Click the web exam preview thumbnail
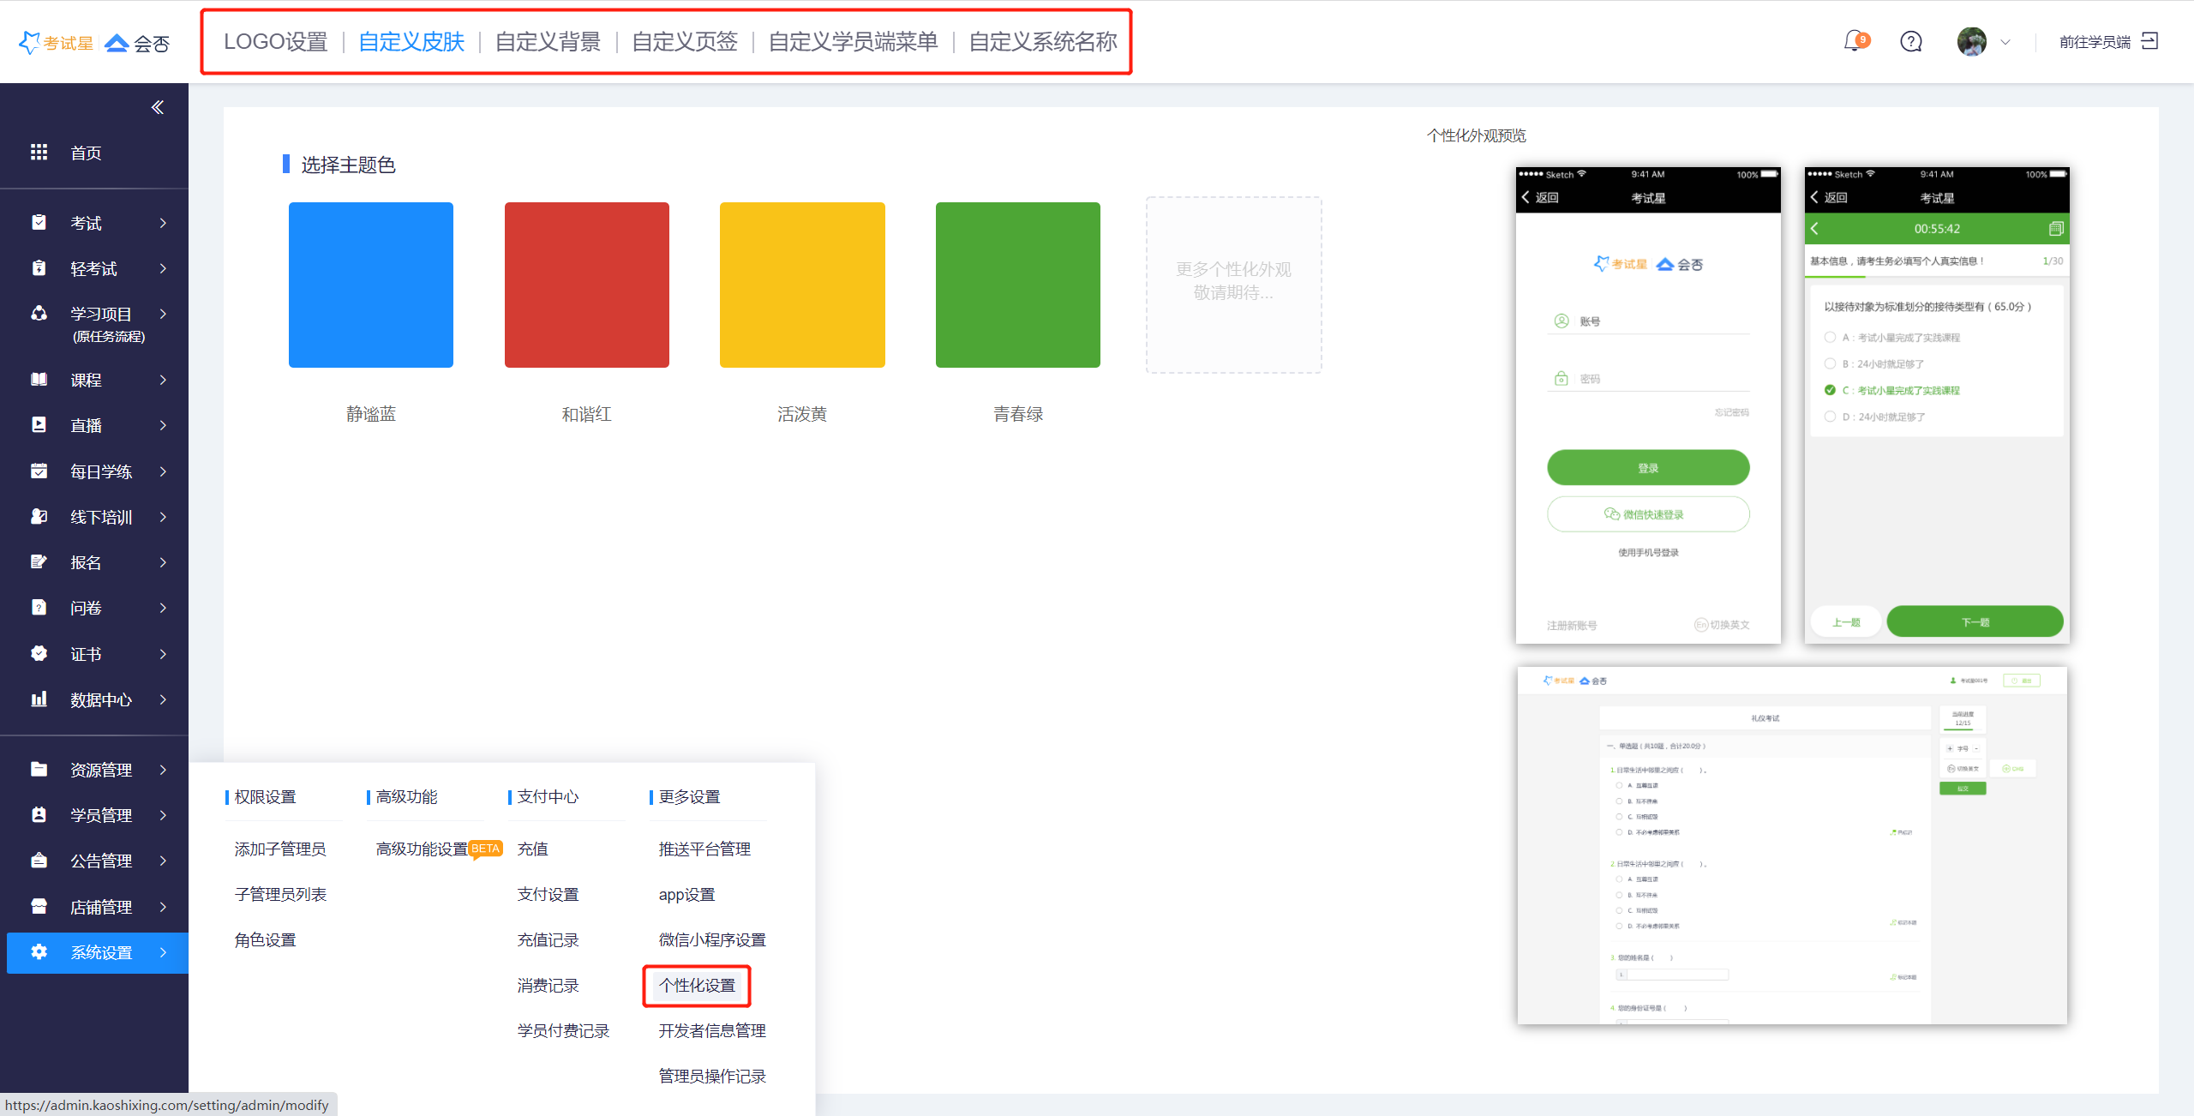This screenshot has height=1116, width=2194. pos(1791,845)
